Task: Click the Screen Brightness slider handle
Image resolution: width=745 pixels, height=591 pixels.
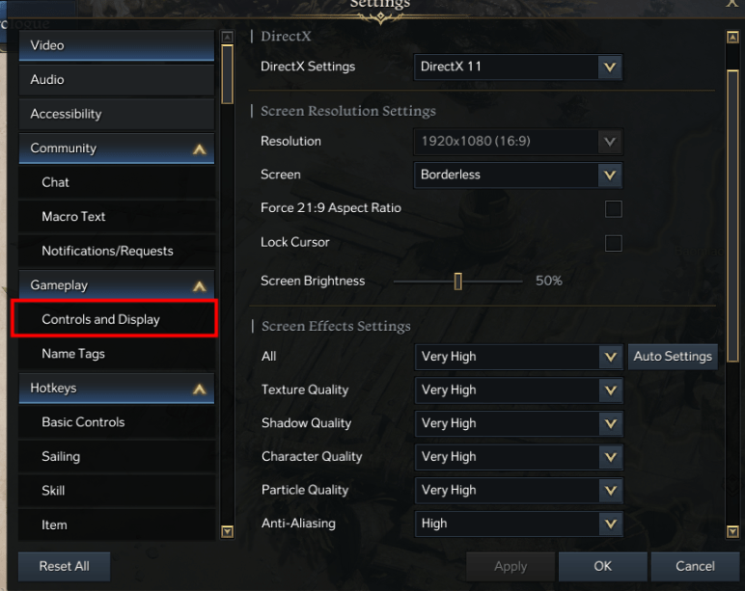Action: (458, 282)
